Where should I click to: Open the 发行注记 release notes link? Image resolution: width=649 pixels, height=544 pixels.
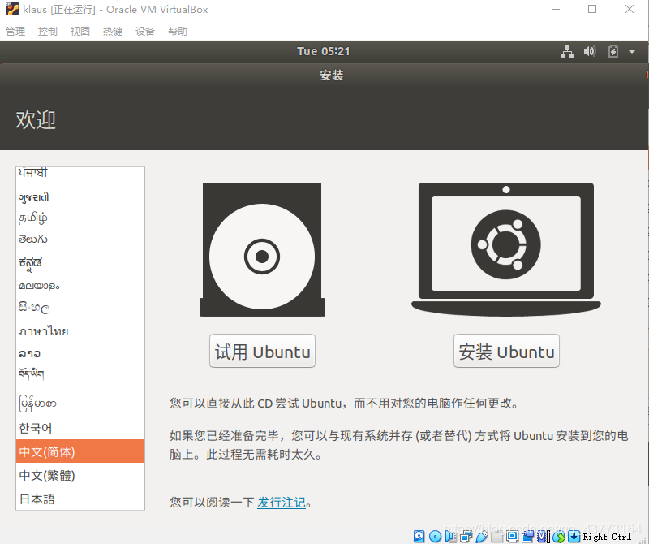282,503
